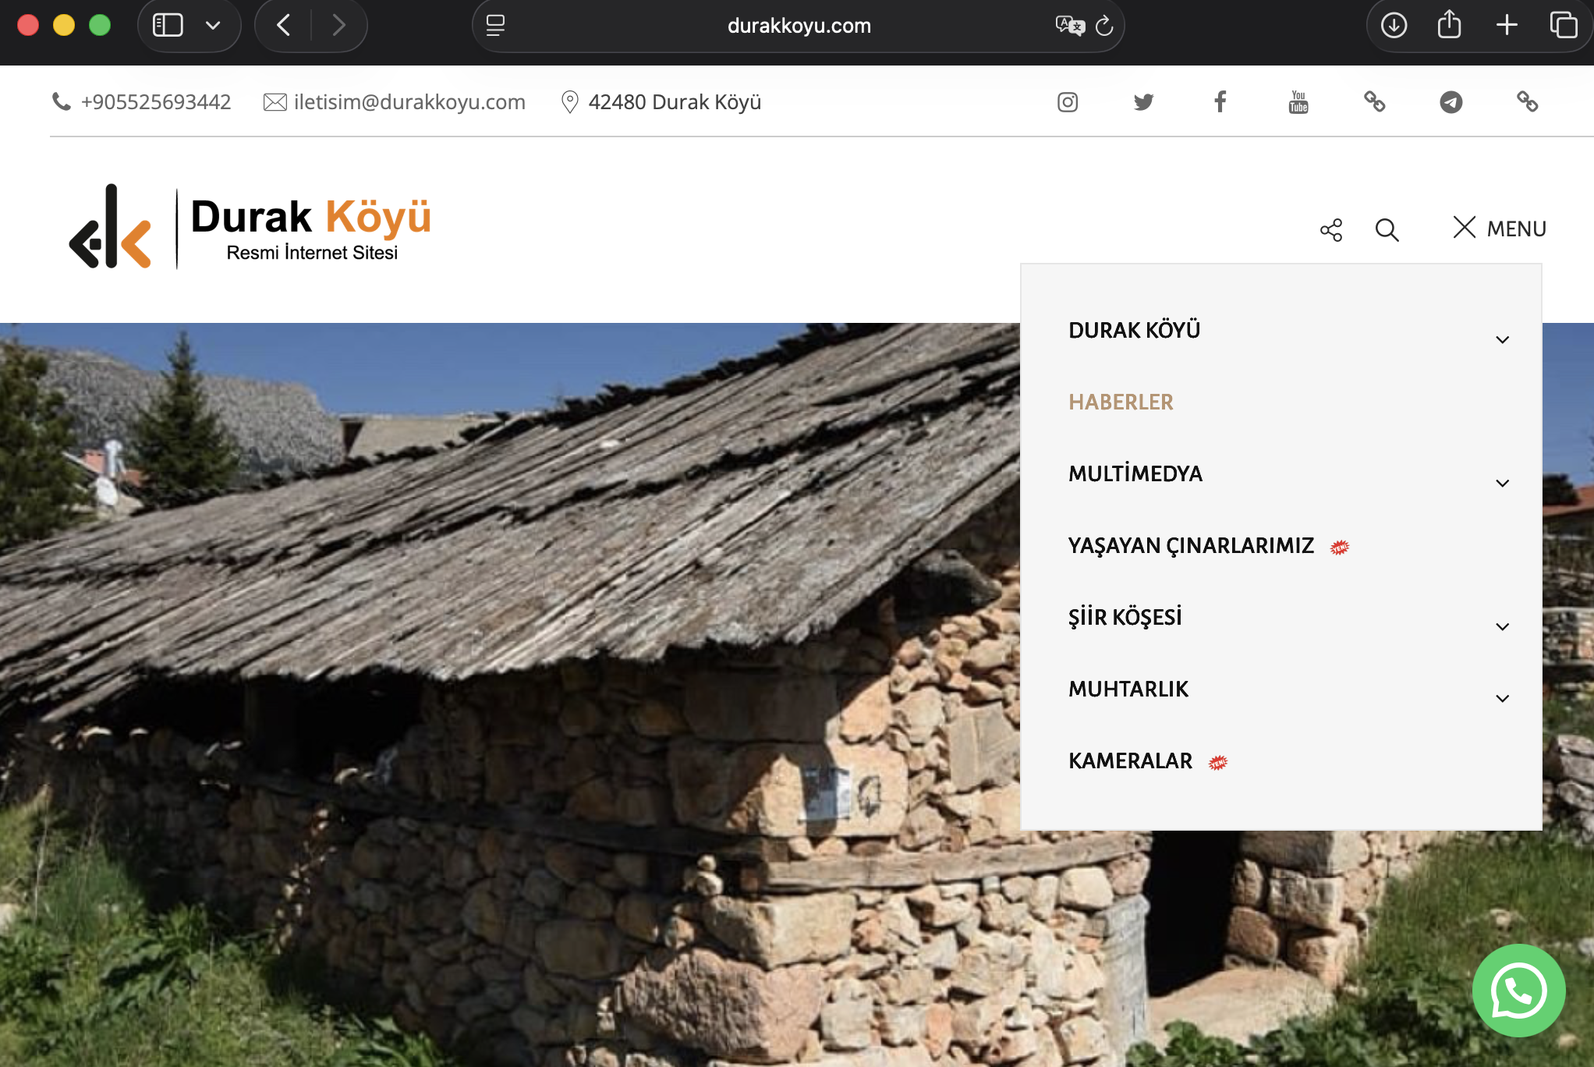1594x1067 pixels.
Task: Open YAŞAYAN ÇINARLARIMIZ menu entry
Action: pyautogui.click(x=1191, y=546)
